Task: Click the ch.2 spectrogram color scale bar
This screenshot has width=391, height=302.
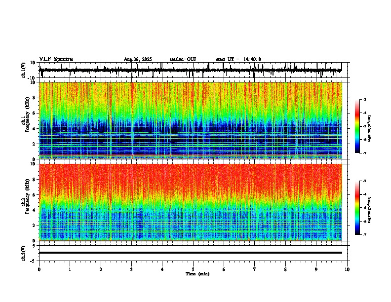Action: point(357,208)
